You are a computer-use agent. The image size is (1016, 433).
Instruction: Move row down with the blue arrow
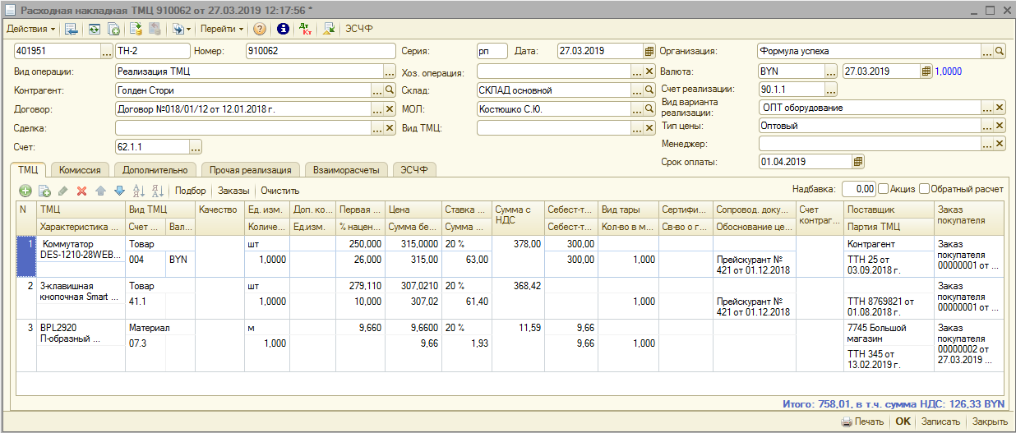click(x=119, y=191)
